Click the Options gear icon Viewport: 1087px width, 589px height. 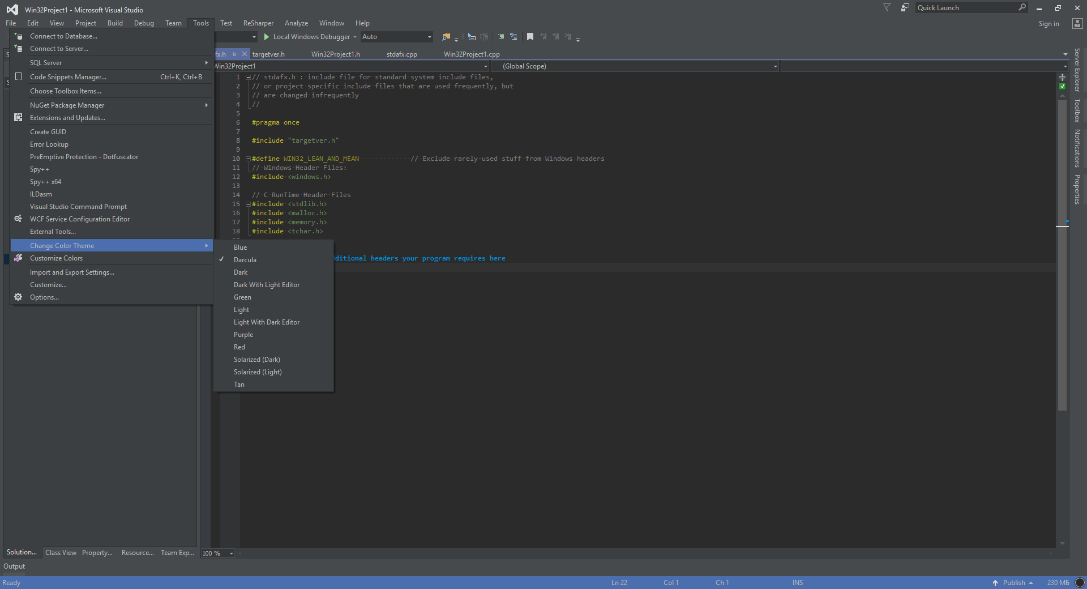click(18, 297)
